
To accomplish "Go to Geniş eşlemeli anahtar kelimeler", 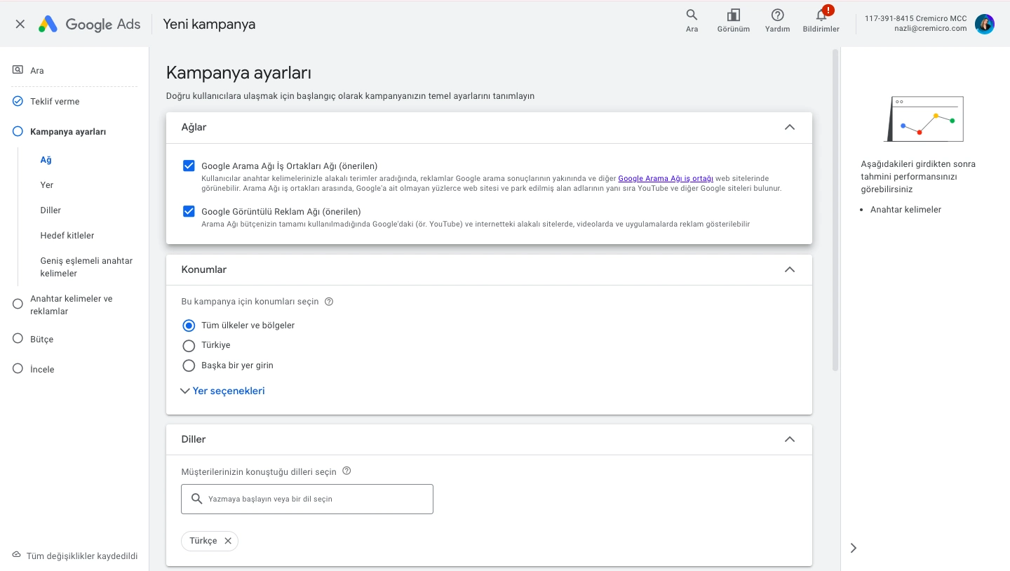I will [x=86, y=267].
